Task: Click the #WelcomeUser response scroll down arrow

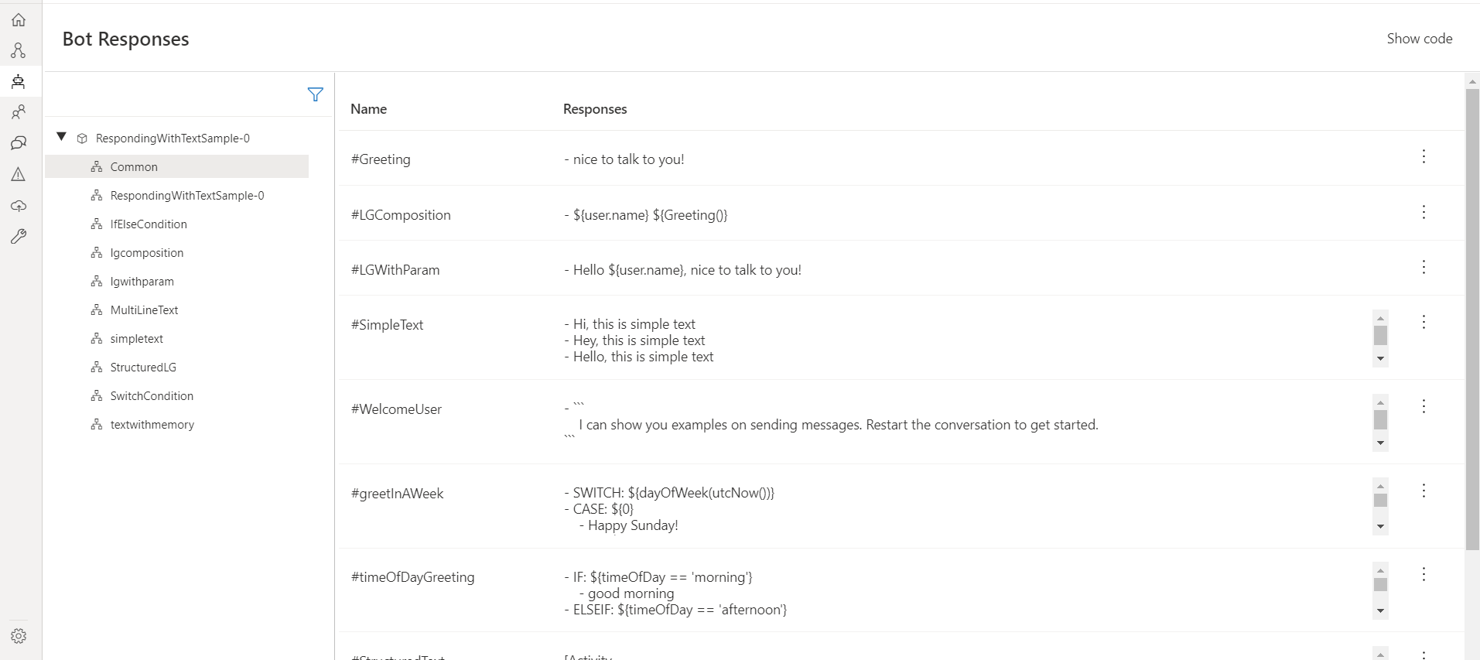Action: [1380, 443]
